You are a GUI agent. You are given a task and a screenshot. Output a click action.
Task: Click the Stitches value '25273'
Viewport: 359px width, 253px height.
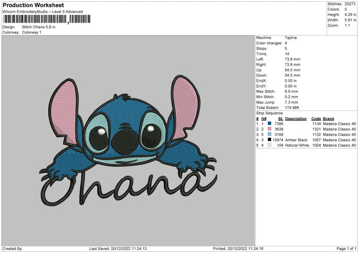[350, 4]
